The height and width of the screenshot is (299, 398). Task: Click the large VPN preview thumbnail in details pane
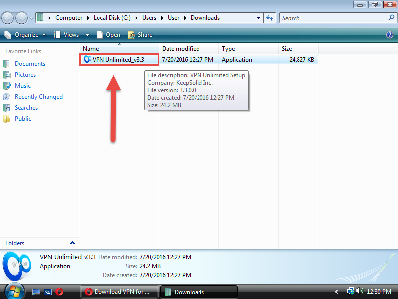[x=17, y=266]
